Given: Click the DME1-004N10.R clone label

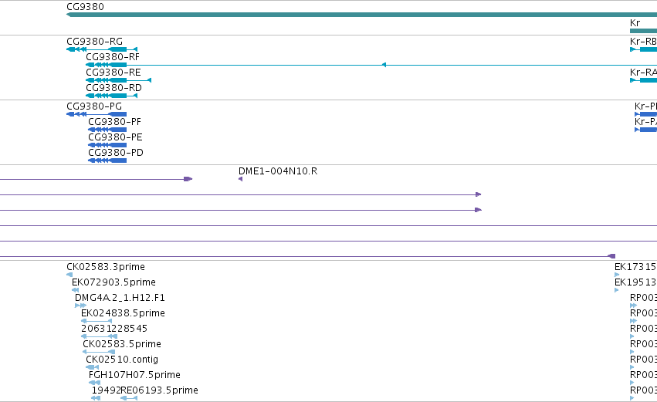Looking at the screenshot, I should tap(278, 171).
